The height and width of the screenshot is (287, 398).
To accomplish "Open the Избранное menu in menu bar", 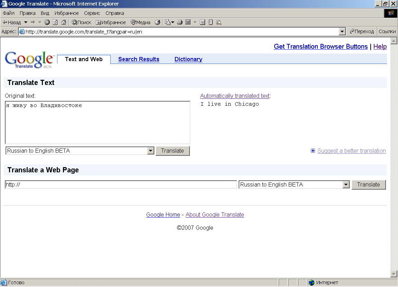I will (x=66, y=13).
